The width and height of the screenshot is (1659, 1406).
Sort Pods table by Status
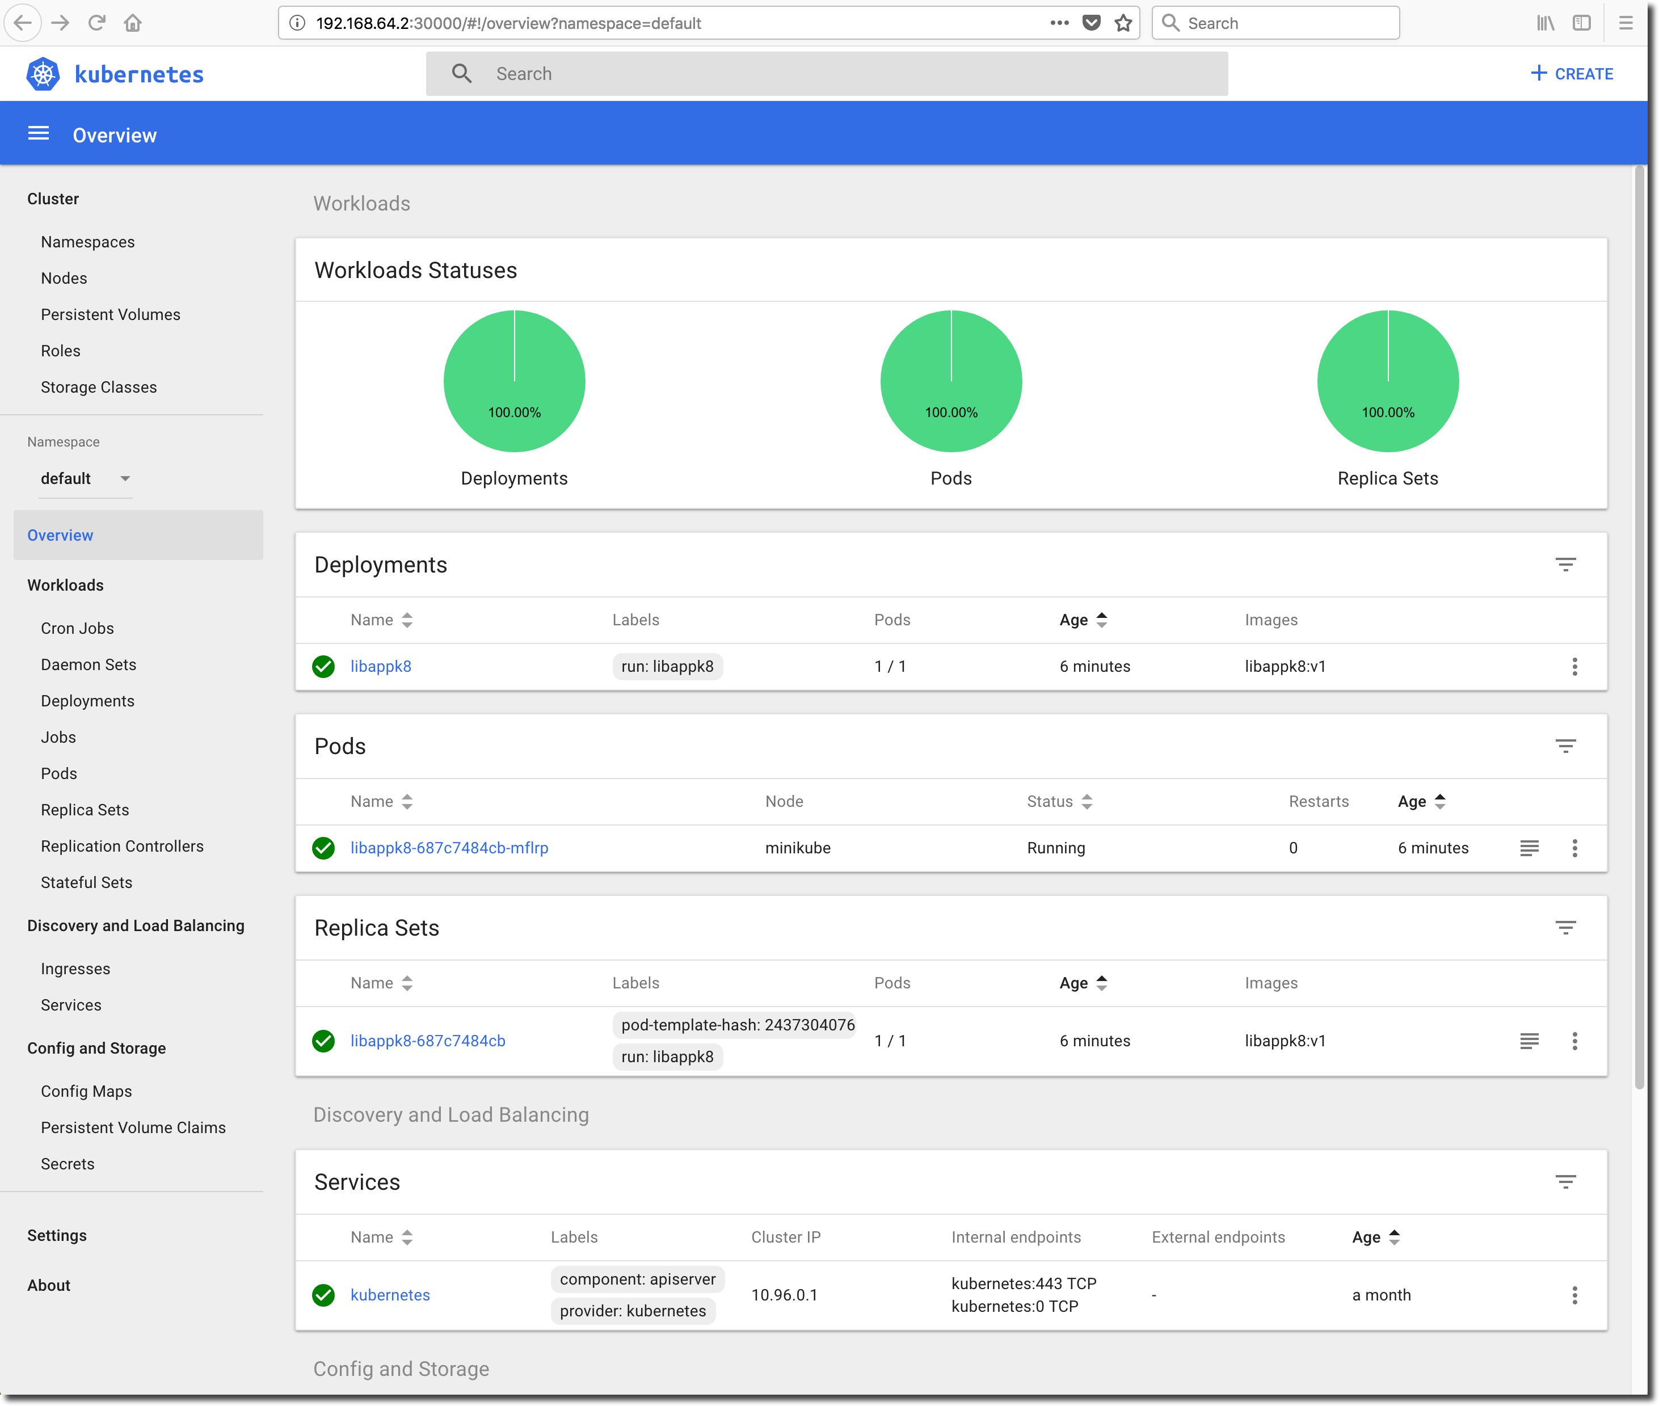click(1059, 801)
